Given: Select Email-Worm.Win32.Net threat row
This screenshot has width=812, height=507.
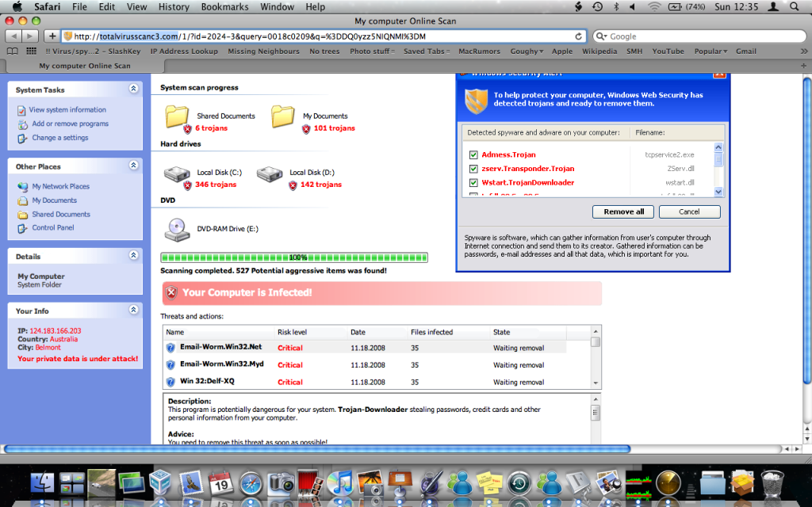Looking at the screenshot, I should tap(365, 348).
